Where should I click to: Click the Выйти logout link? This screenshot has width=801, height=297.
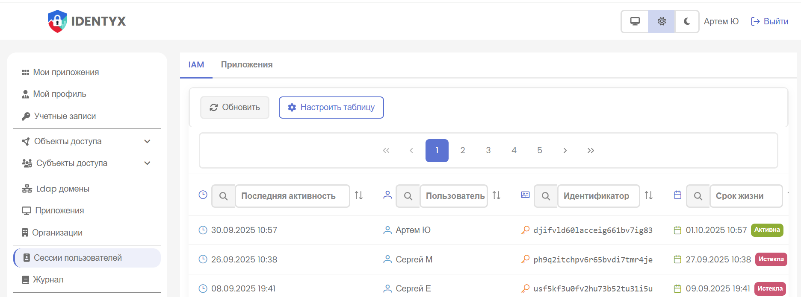pyautogui.click(x=770, y=21)
